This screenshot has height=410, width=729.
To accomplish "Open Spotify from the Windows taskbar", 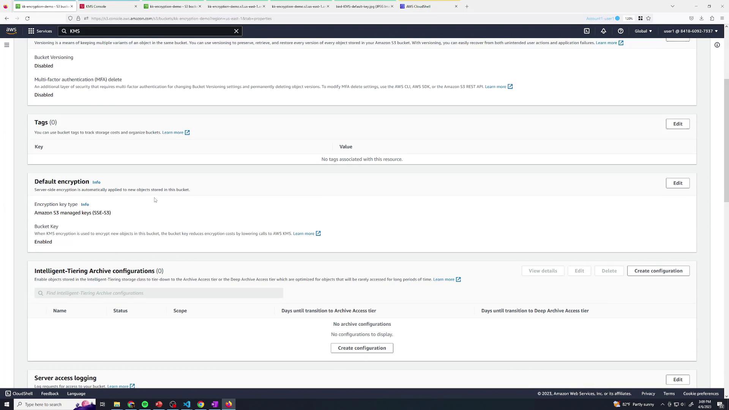I will click(145, 404).
